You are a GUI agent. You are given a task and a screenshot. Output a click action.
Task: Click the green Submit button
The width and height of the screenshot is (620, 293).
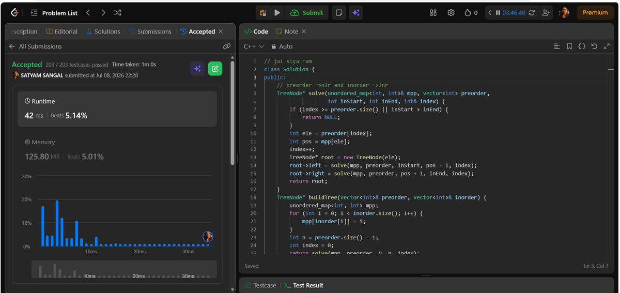click(307, 13)
